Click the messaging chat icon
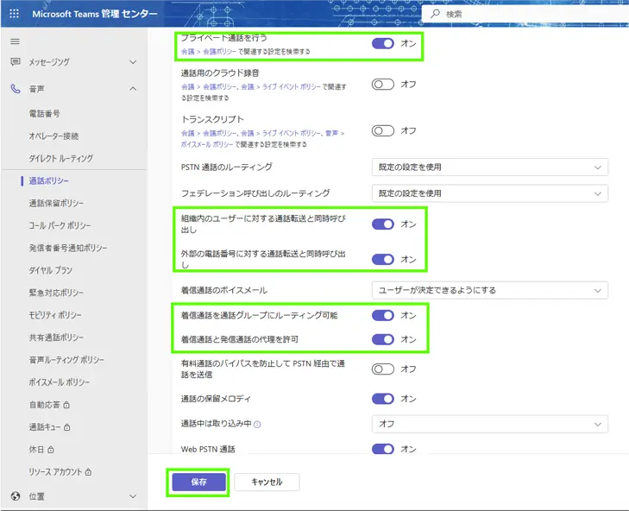The height and width of the screenshot is (511, 629). tap(16, 62)
